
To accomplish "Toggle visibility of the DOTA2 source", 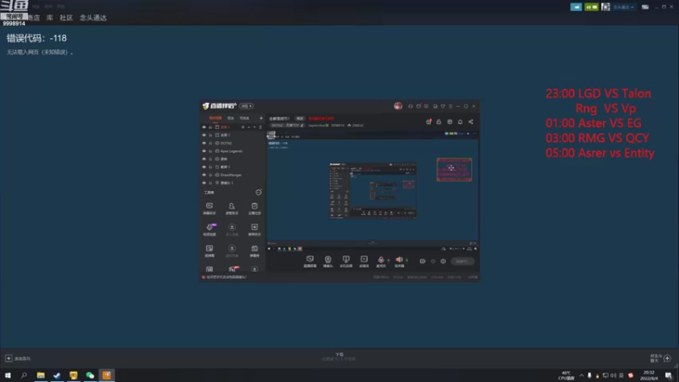I will 204,143.
